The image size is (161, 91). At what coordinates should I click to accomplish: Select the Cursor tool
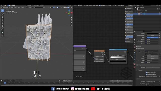coord(2,14)
